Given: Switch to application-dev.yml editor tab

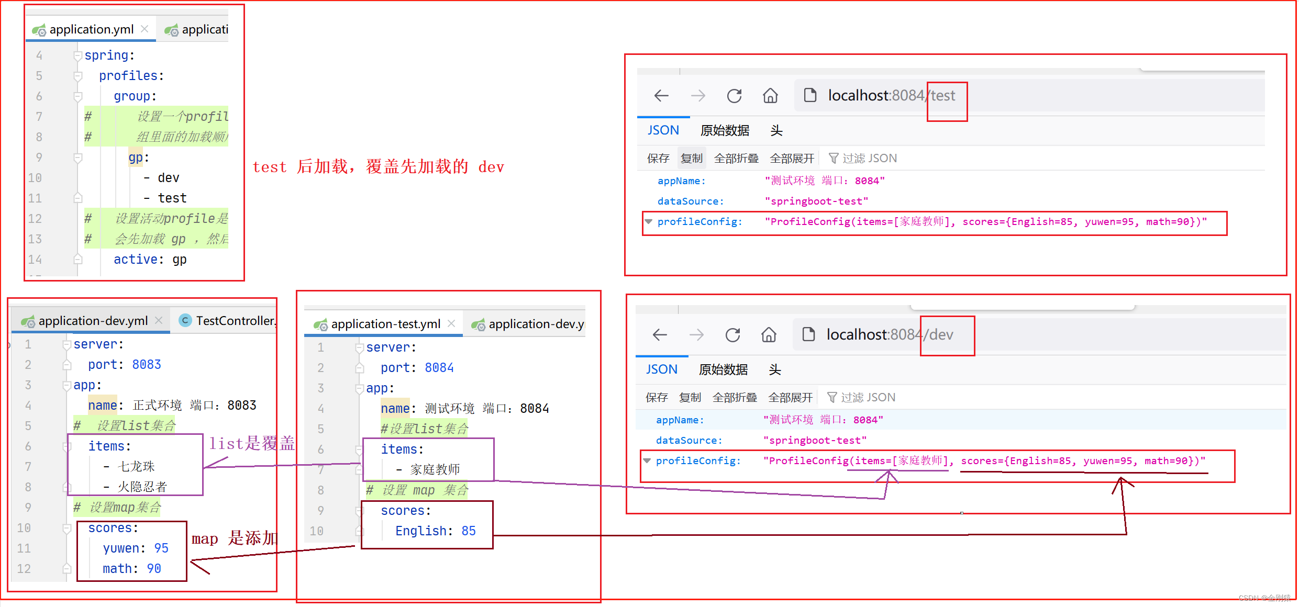Looking at the screenshot, I should (91, 320).
